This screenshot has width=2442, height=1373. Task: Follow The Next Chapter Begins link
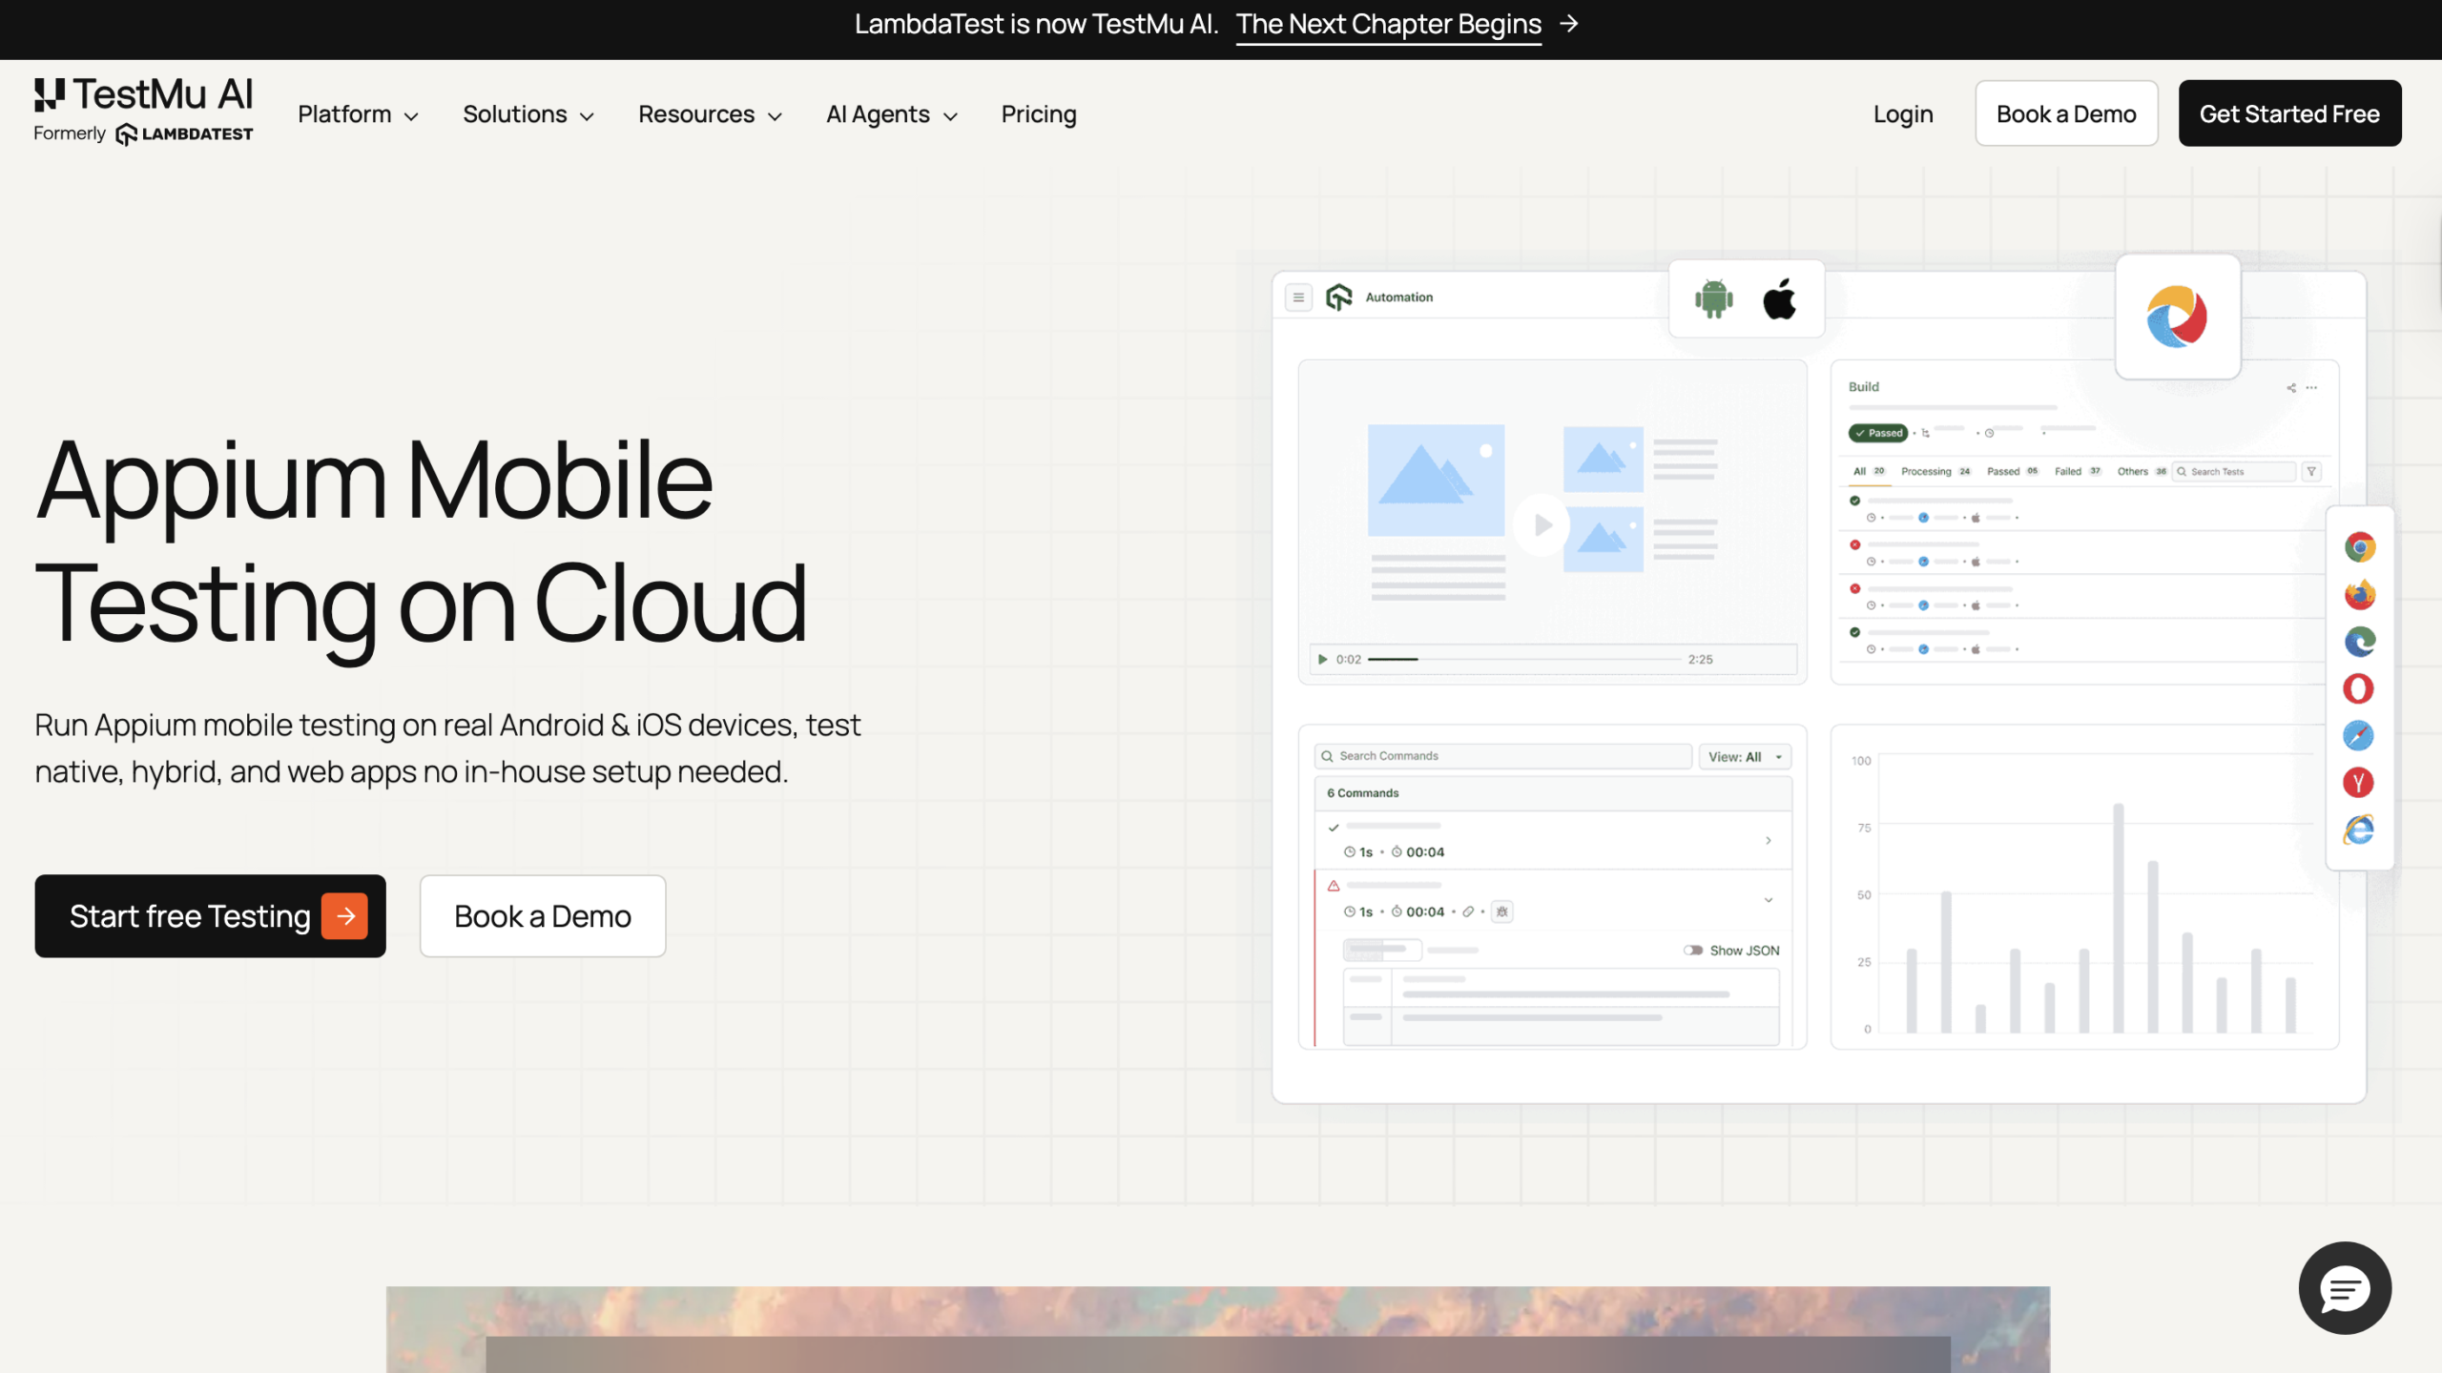(x=1389, y=24)
